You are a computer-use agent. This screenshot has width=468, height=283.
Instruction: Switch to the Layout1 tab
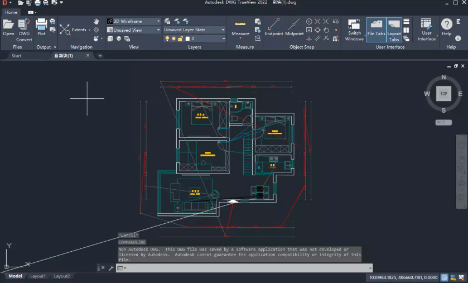[x=38, y=276]
